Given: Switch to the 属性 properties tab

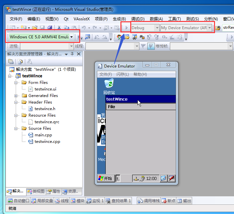Looking at the screenshot, I should 54,191.
